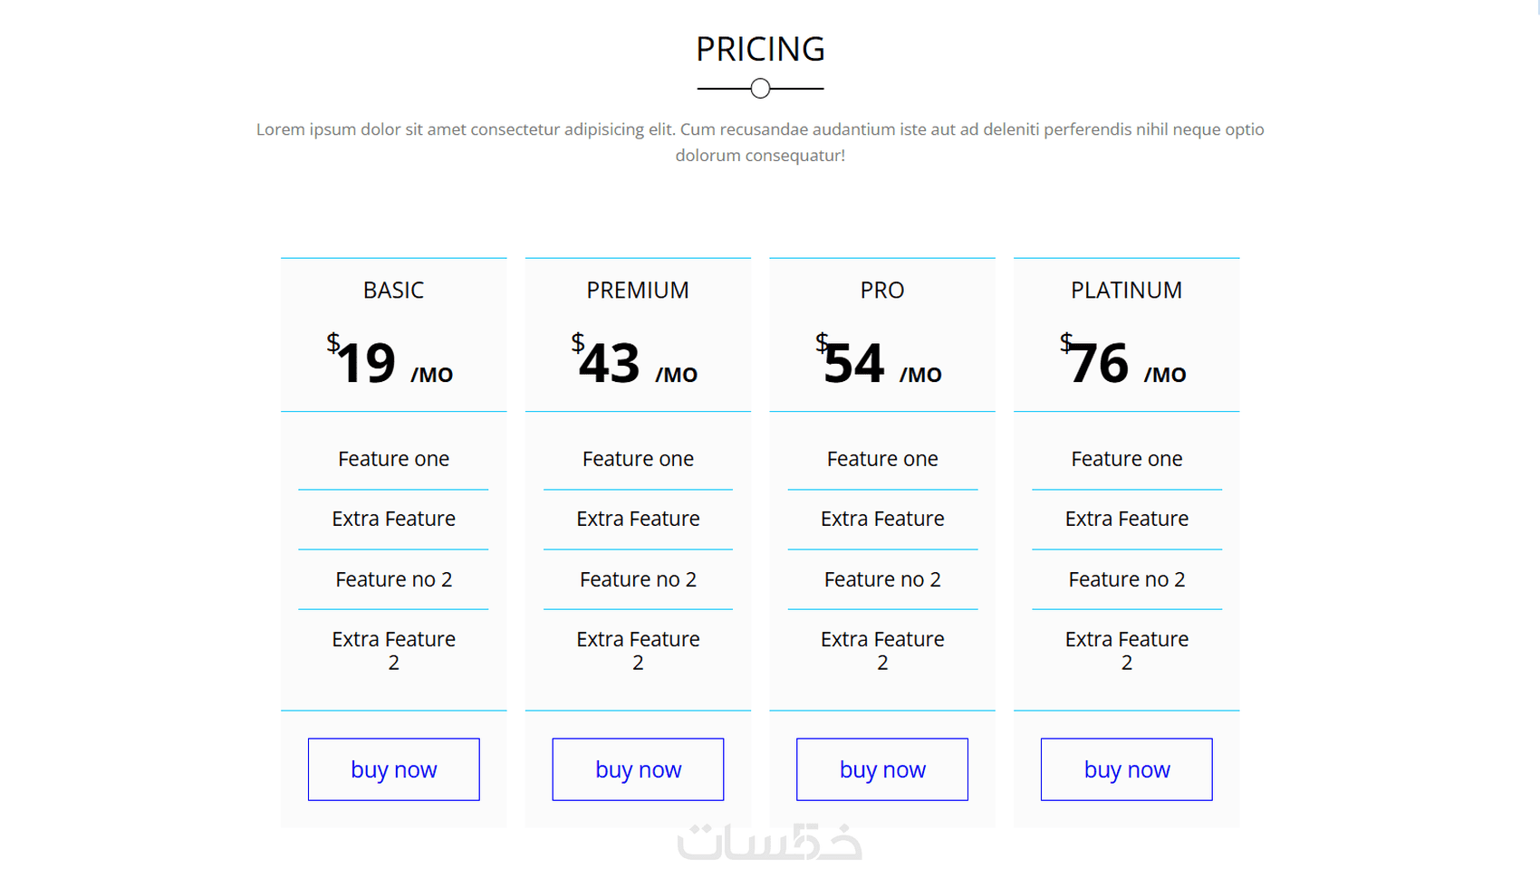Click the PREMIUM plan title
Viewport: 1540px width, 878px height.
pos(638,290)
